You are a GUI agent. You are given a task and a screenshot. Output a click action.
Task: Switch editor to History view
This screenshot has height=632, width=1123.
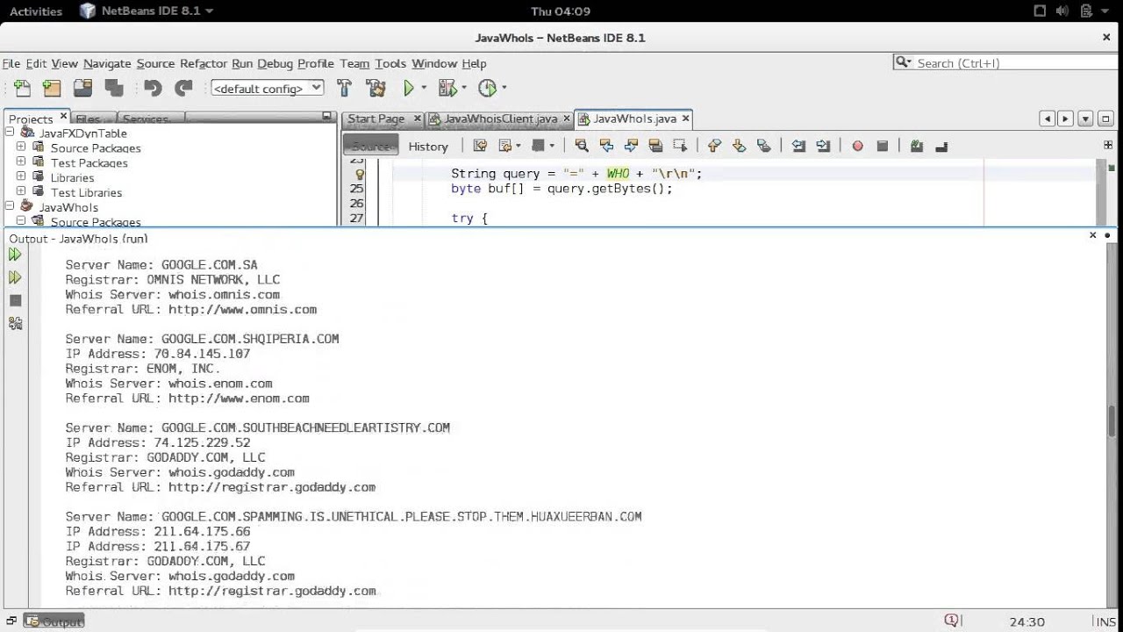(x=428, y=146)
